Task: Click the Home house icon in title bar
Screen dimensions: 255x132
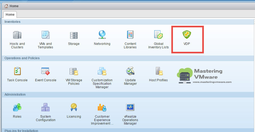Action: (x=6, y=6)
